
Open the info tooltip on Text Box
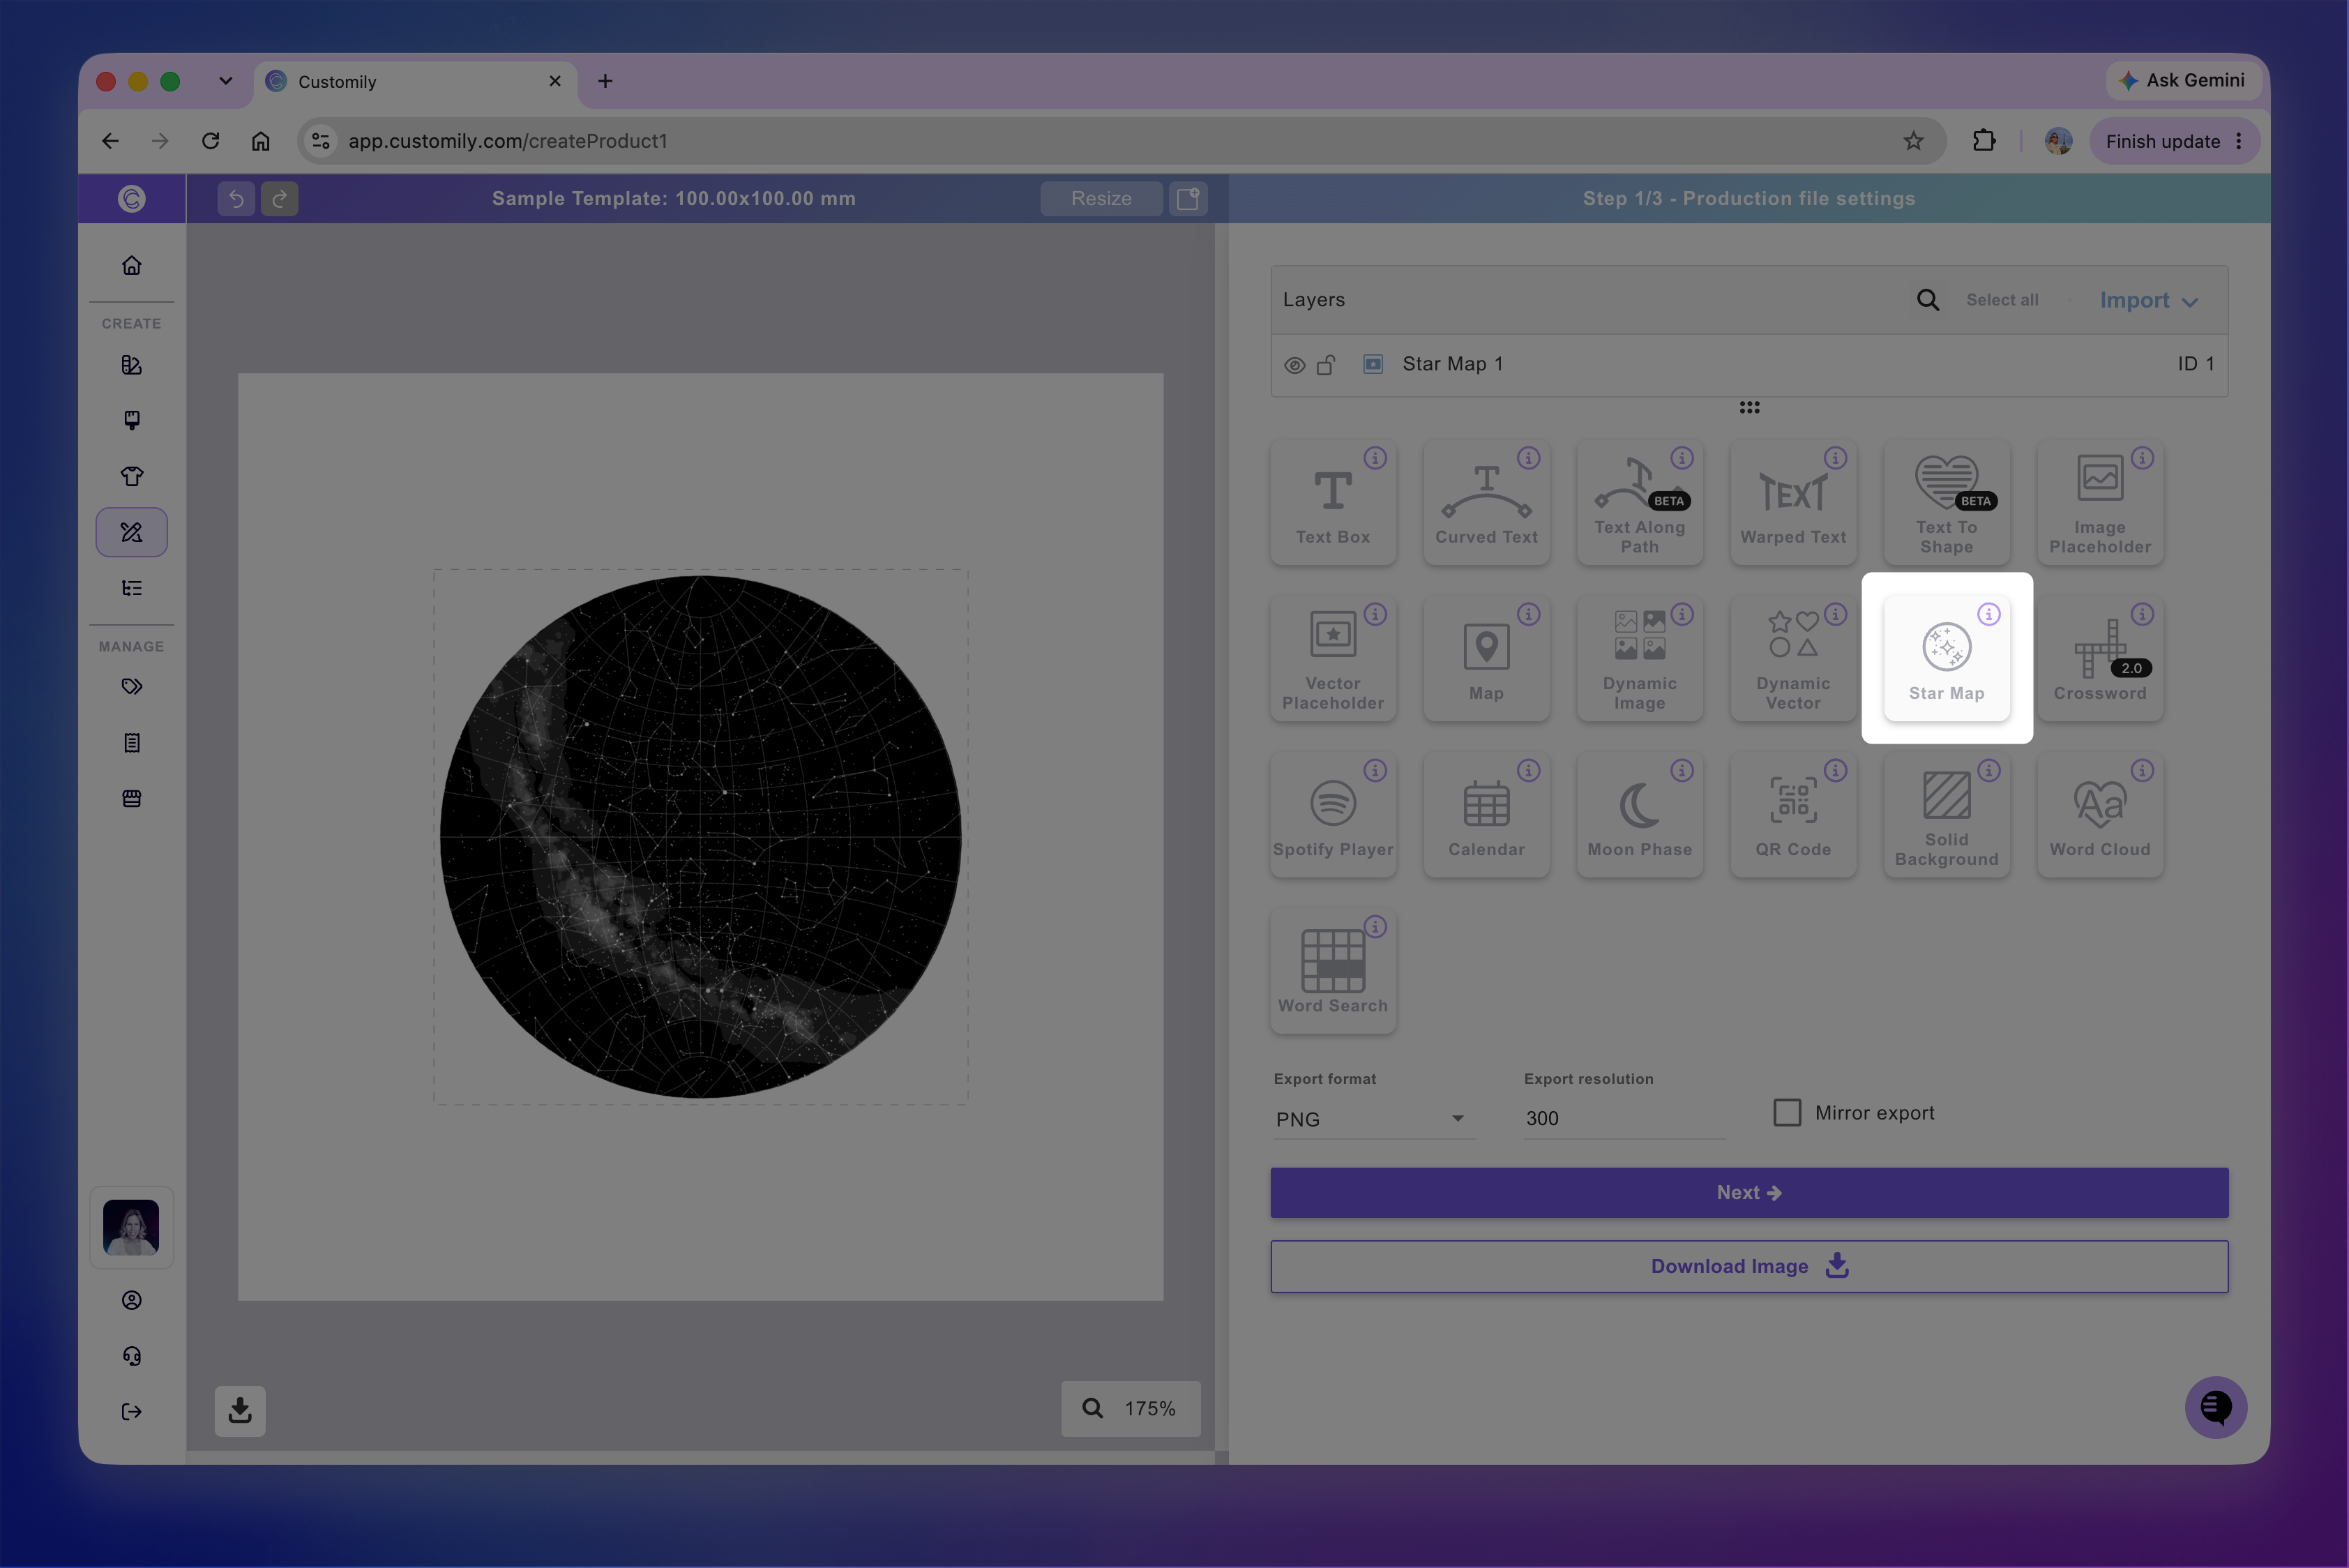[x=1375, y=458]
